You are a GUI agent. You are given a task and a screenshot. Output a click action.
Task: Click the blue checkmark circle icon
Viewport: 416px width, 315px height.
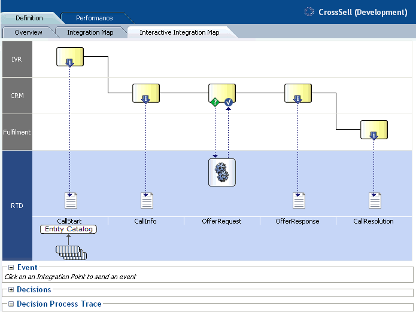229,102
